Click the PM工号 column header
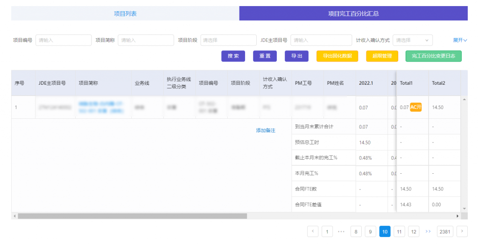Viewport: 478px width, 245px height. pyautogui.click(x=307, y=83)
